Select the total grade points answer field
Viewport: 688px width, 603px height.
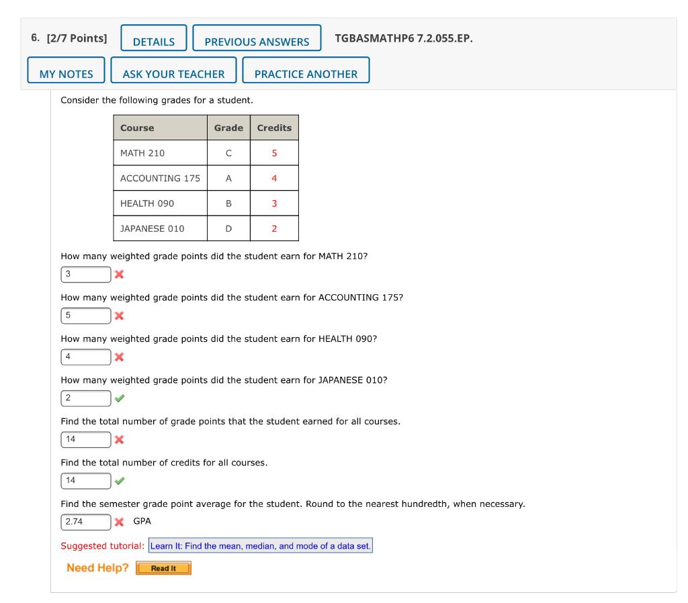click(x=86, y=439)
